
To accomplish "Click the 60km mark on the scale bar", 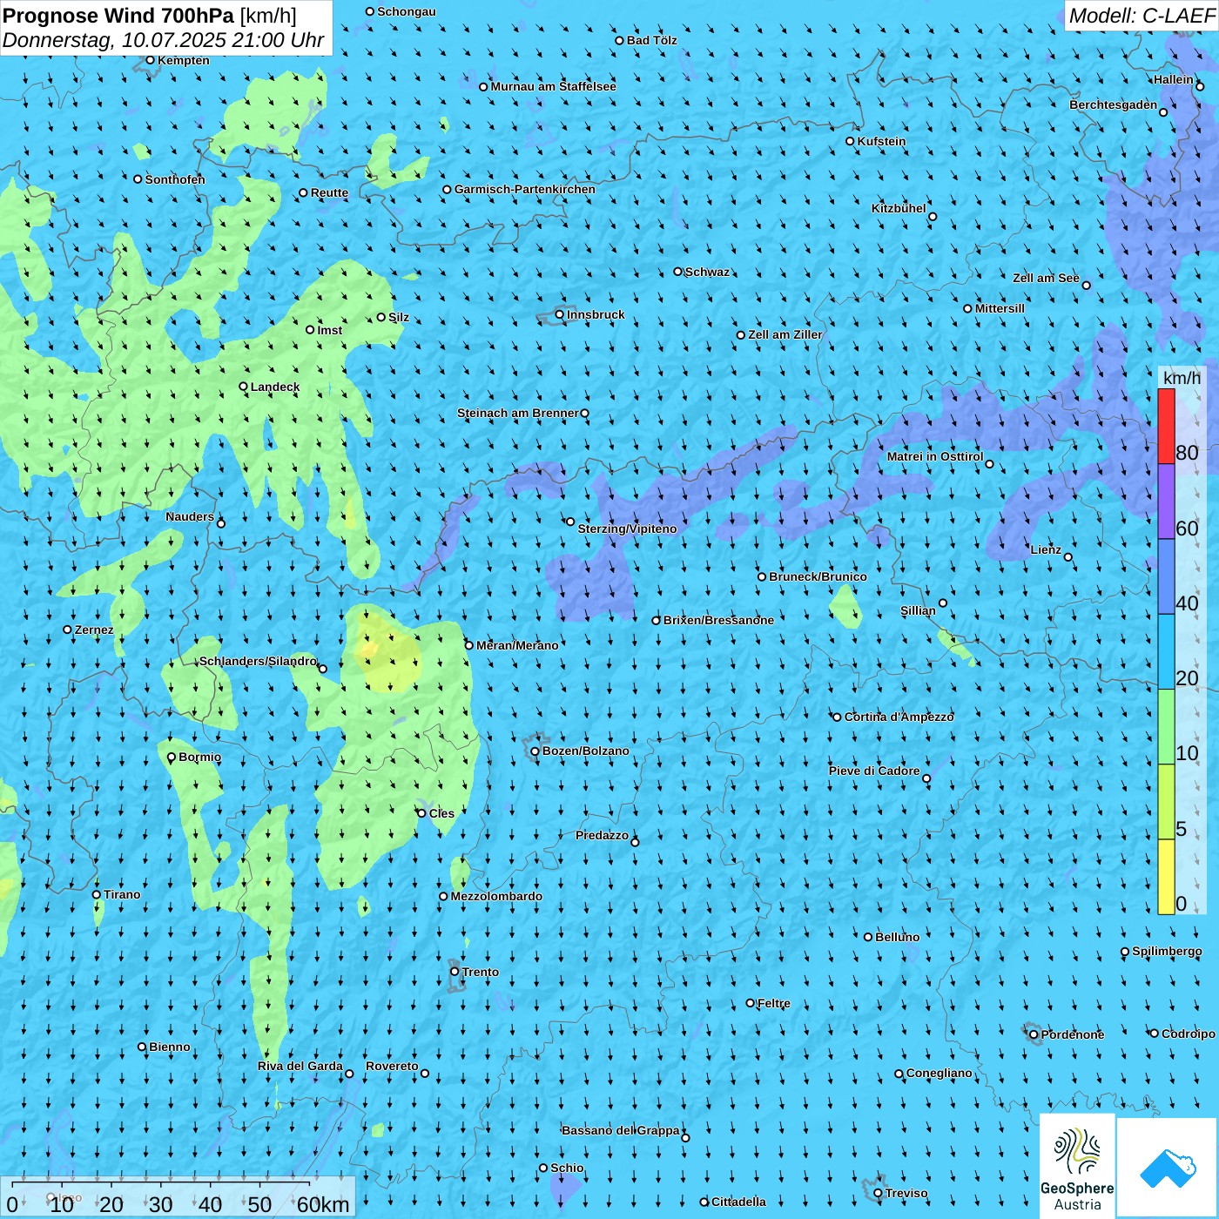I will [323, 1204].
